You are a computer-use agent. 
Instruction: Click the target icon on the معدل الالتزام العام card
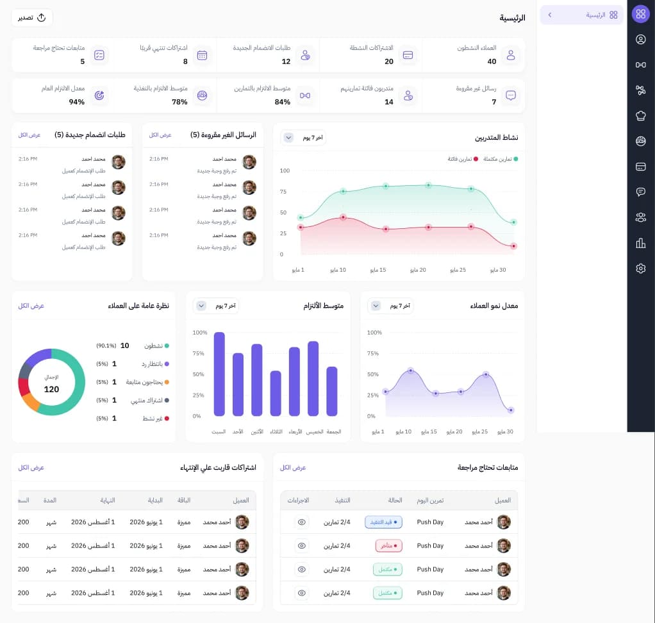pyautogui.click(x=99, y=96)
